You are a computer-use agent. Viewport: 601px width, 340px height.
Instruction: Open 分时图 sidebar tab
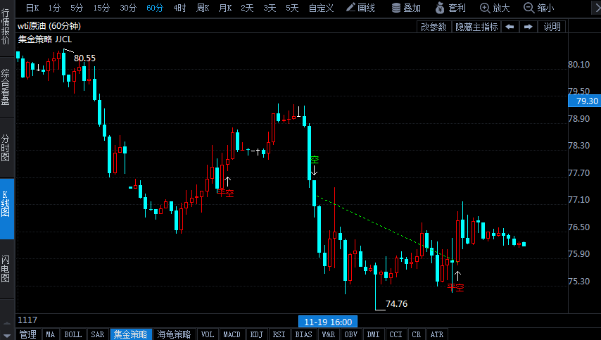(6, 148)
